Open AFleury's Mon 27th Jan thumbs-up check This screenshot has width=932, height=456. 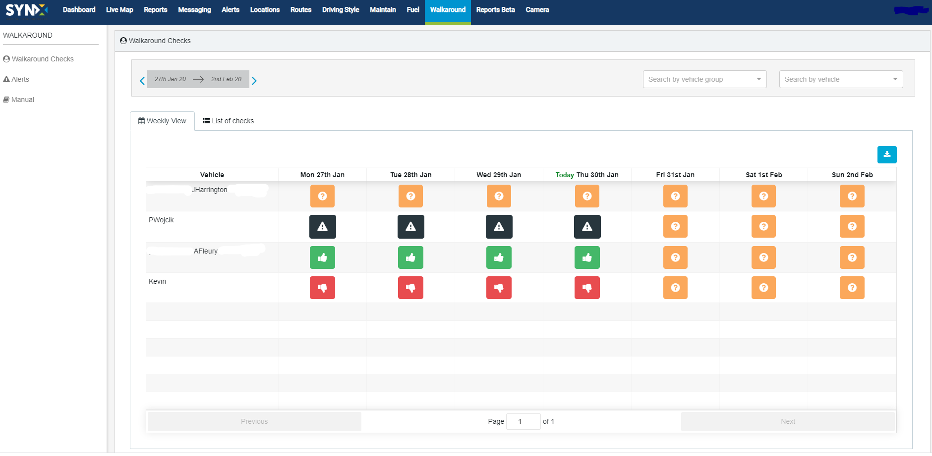(322, 257)
